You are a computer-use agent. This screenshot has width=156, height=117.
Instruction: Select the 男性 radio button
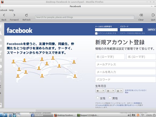110,97
